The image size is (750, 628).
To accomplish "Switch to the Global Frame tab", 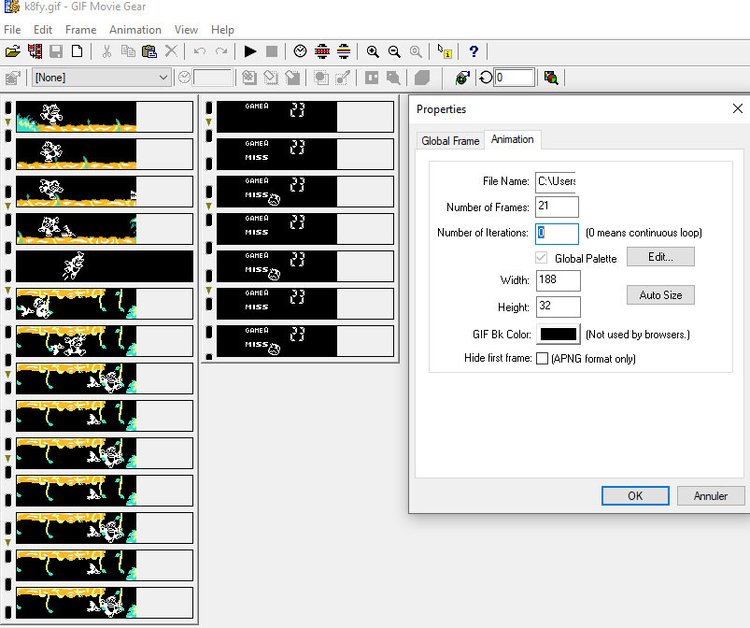I will click(x=450, y=141).
